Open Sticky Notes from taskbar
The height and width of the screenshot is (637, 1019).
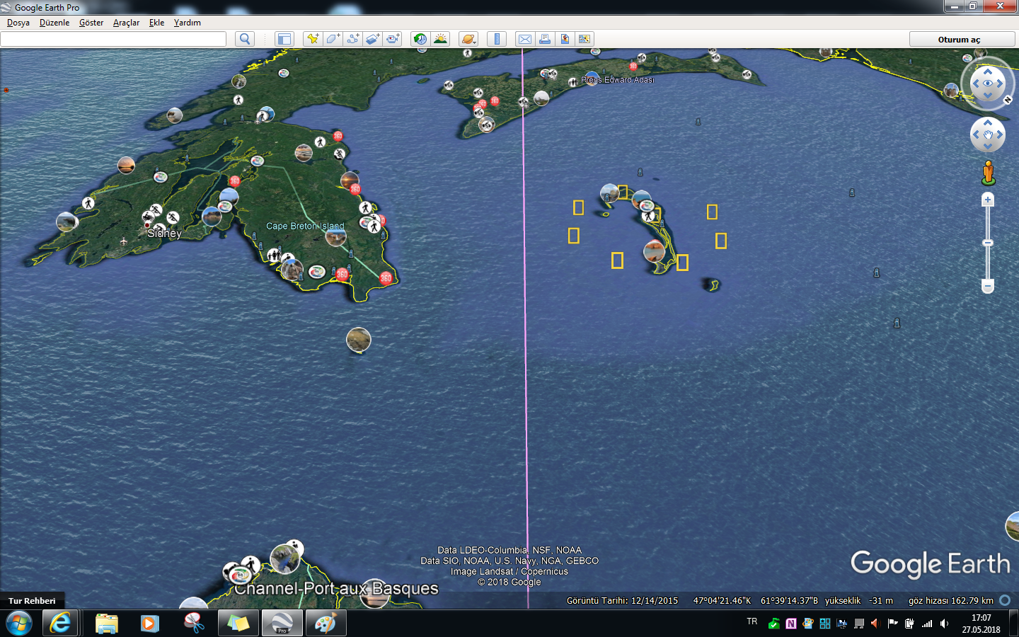click(238, 624)
